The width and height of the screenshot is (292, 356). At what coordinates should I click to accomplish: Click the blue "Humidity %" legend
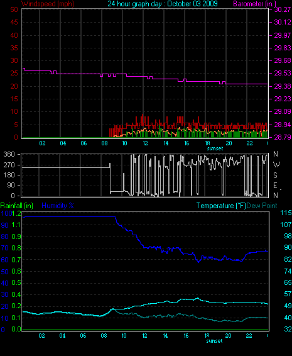[58, 206]
